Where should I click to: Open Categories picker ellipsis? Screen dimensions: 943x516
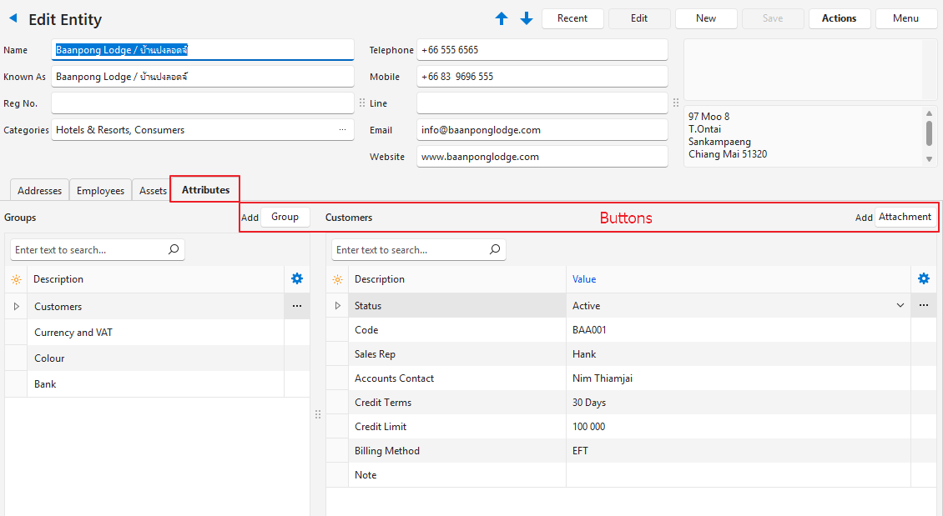click(342, 130)
